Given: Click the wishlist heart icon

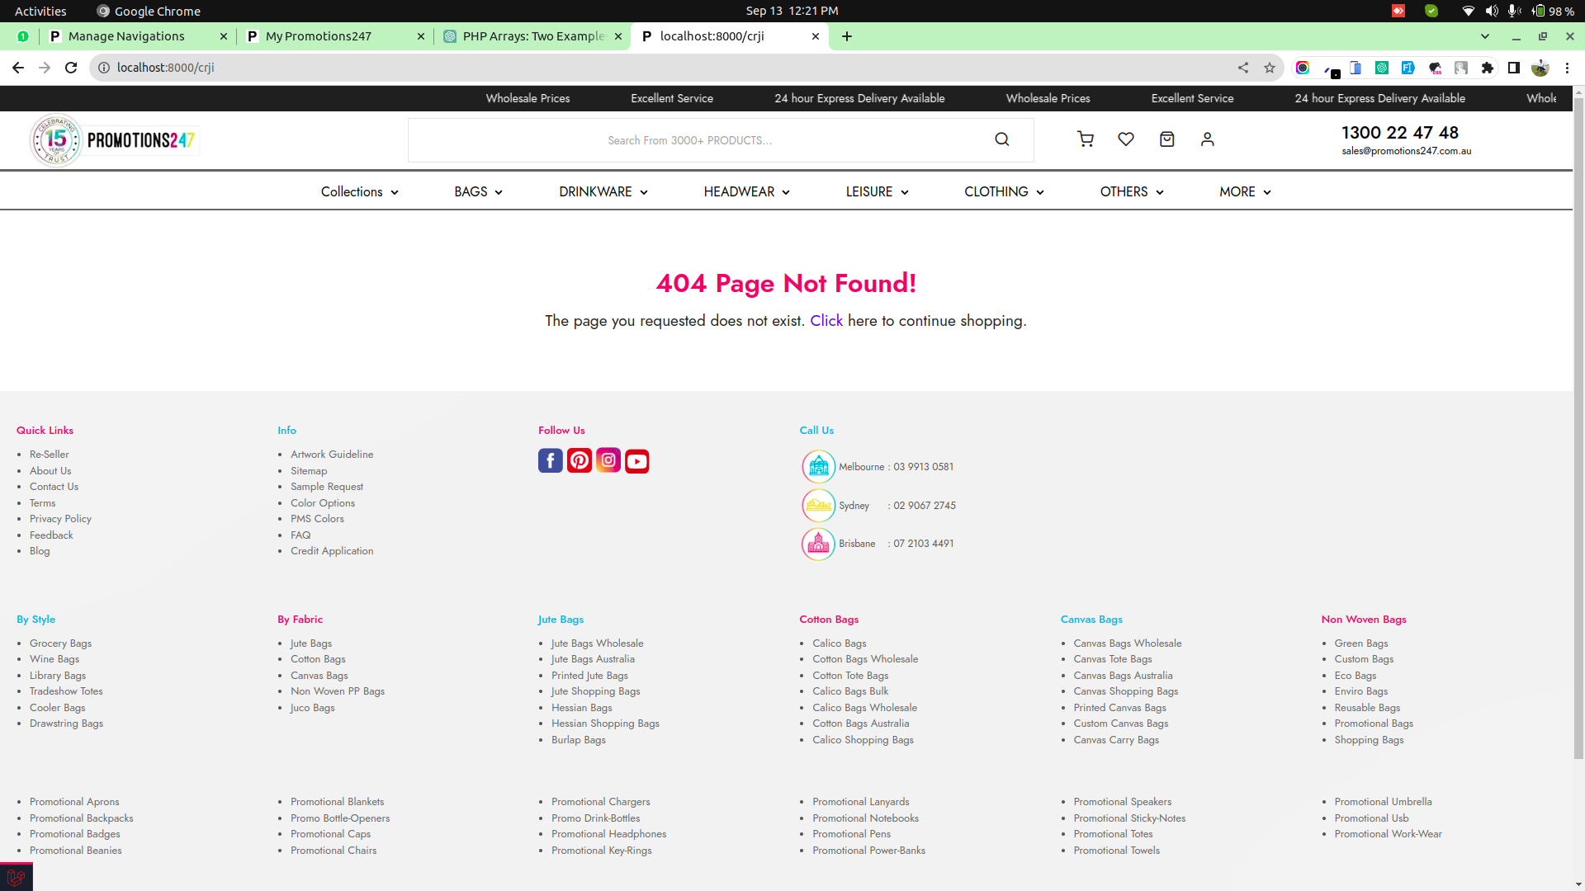Looking at the screenshot, I should pos(1125,139).
